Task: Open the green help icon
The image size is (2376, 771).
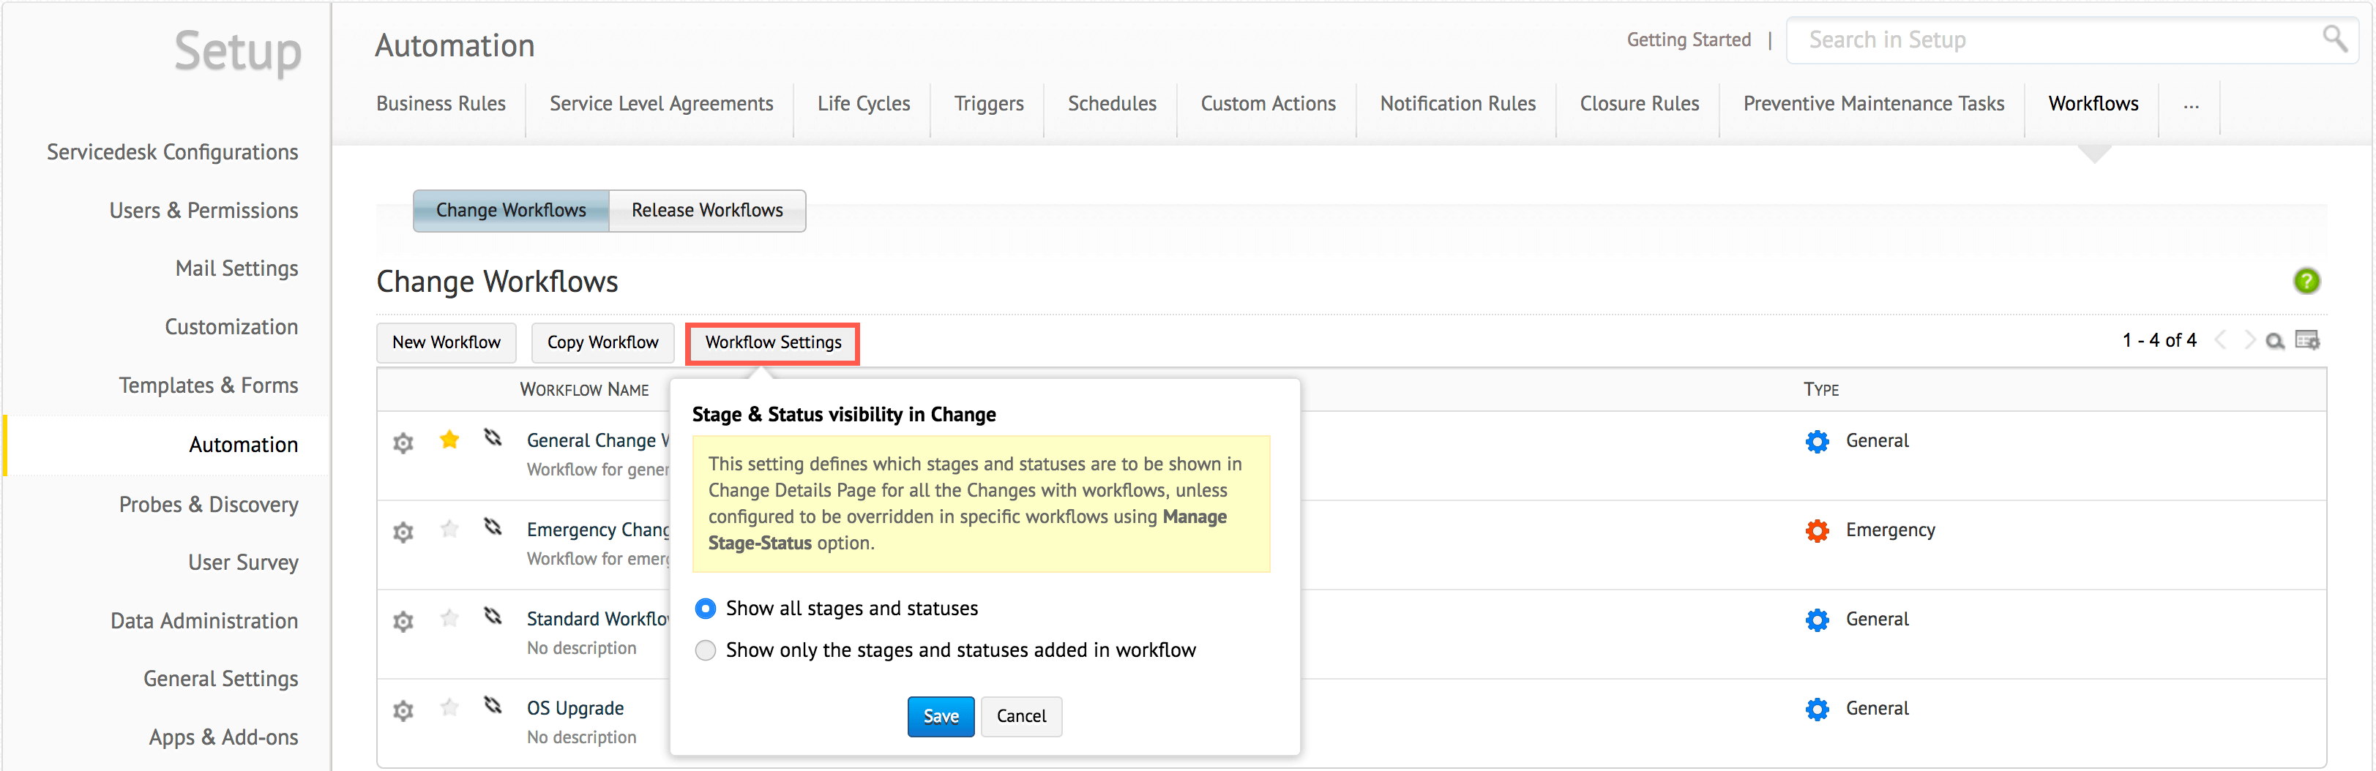Action: (2306, 282)
